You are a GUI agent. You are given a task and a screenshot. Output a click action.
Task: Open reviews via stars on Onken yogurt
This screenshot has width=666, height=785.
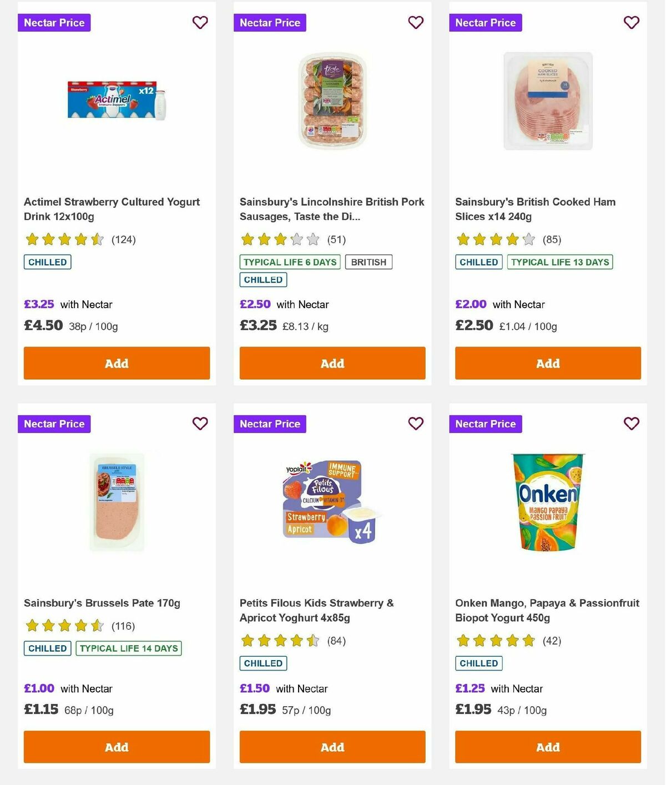495,641
